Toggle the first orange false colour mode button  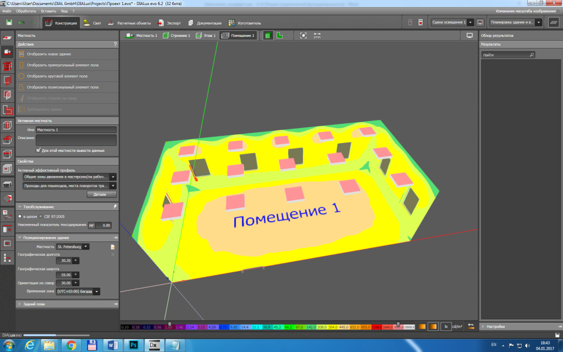(x=422, y=327)
